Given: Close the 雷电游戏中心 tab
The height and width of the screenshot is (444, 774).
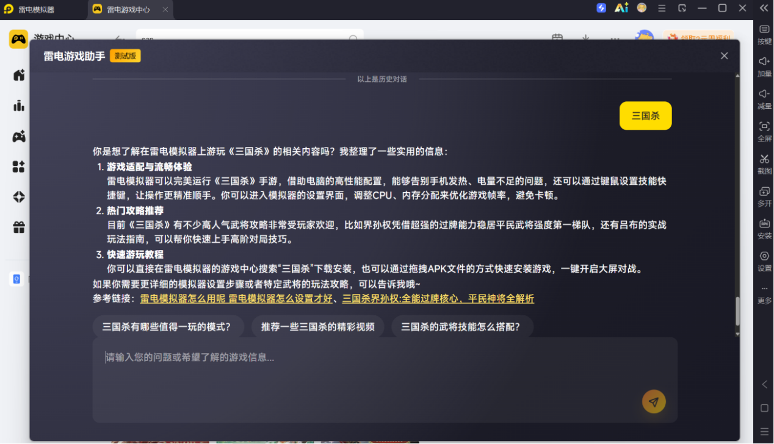Looking at the screenshot, I should (165, 10).
